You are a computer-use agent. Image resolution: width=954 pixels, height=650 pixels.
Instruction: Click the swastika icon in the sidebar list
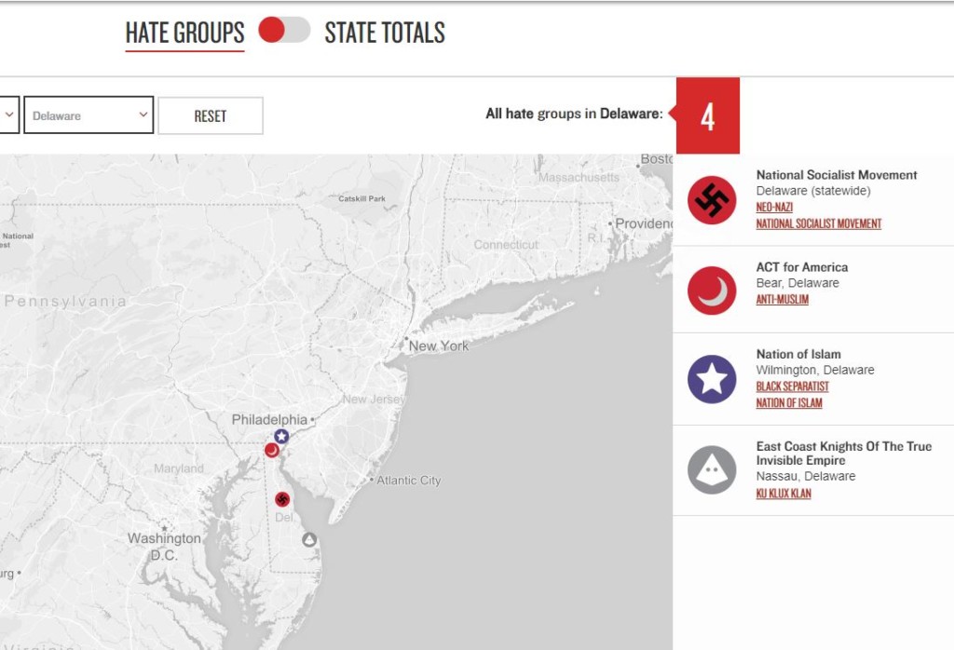point(712,200)
